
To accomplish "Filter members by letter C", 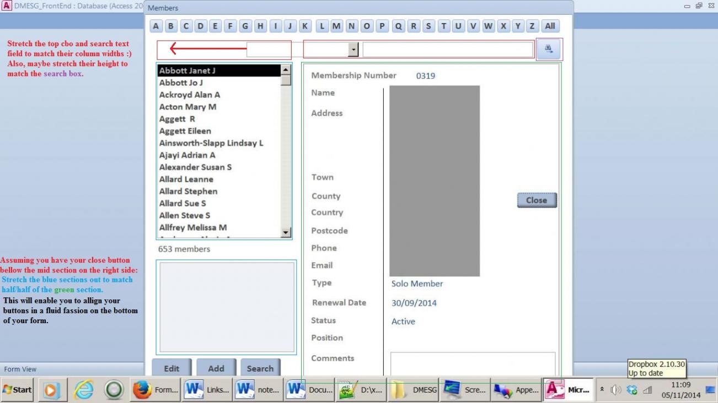I will coord(186,26).
